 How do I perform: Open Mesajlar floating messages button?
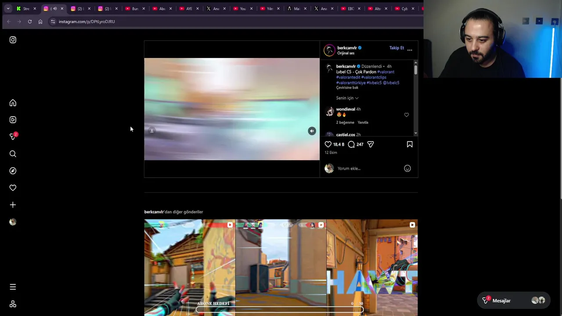[x=514, y=301]
